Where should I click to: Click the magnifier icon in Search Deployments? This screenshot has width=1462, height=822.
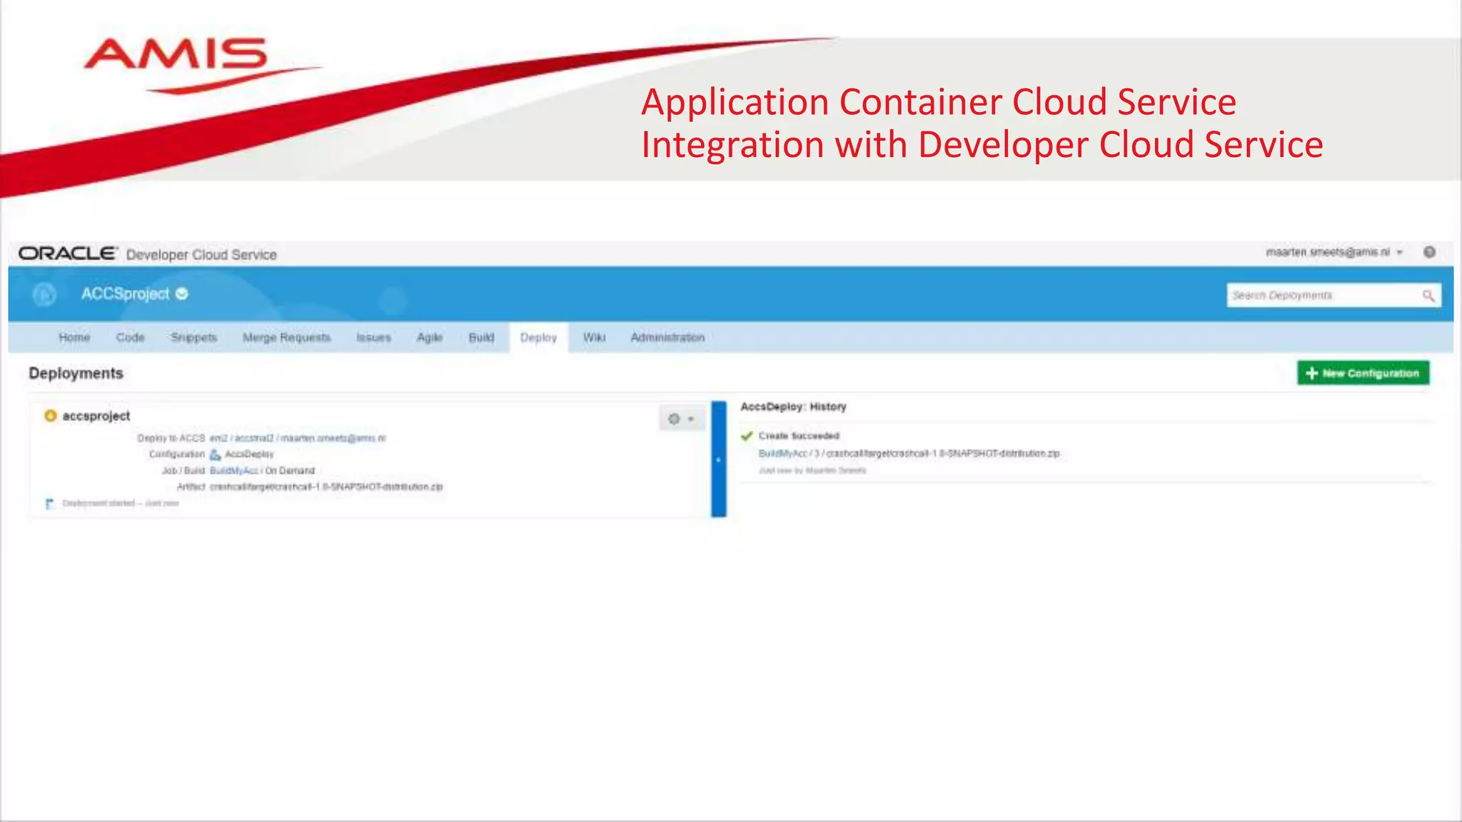click(1428, 295)
